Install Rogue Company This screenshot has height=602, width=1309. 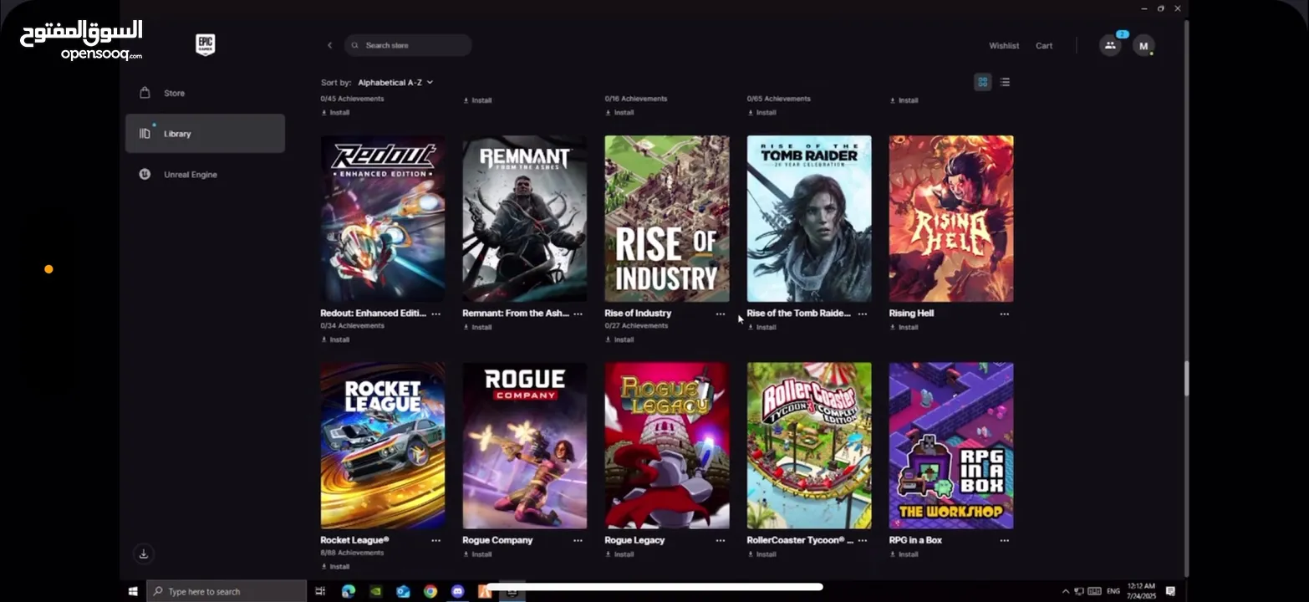477,554
